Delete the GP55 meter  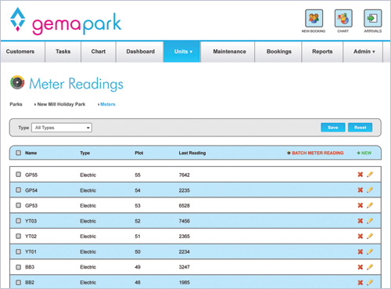click(361, 175)
